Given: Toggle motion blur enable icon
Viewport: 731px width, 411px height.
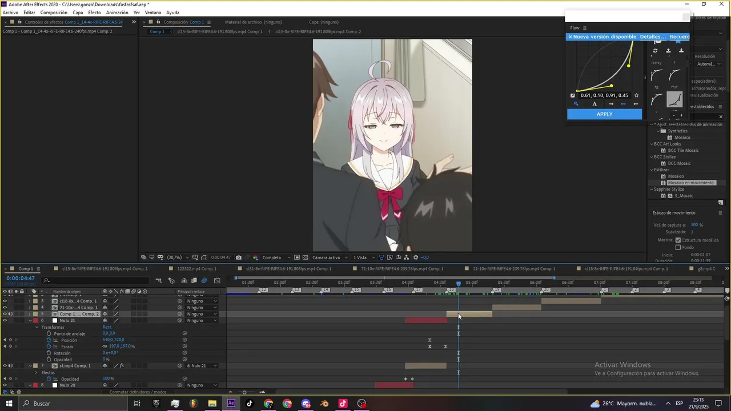Looking at the screenshot, I should click(x=204, y=280).
